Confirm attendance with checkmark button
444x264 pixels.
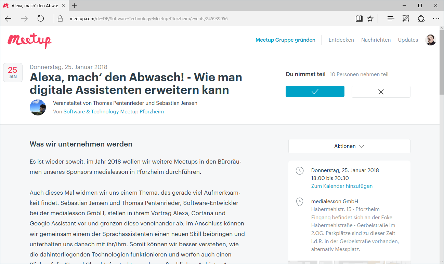315,92
